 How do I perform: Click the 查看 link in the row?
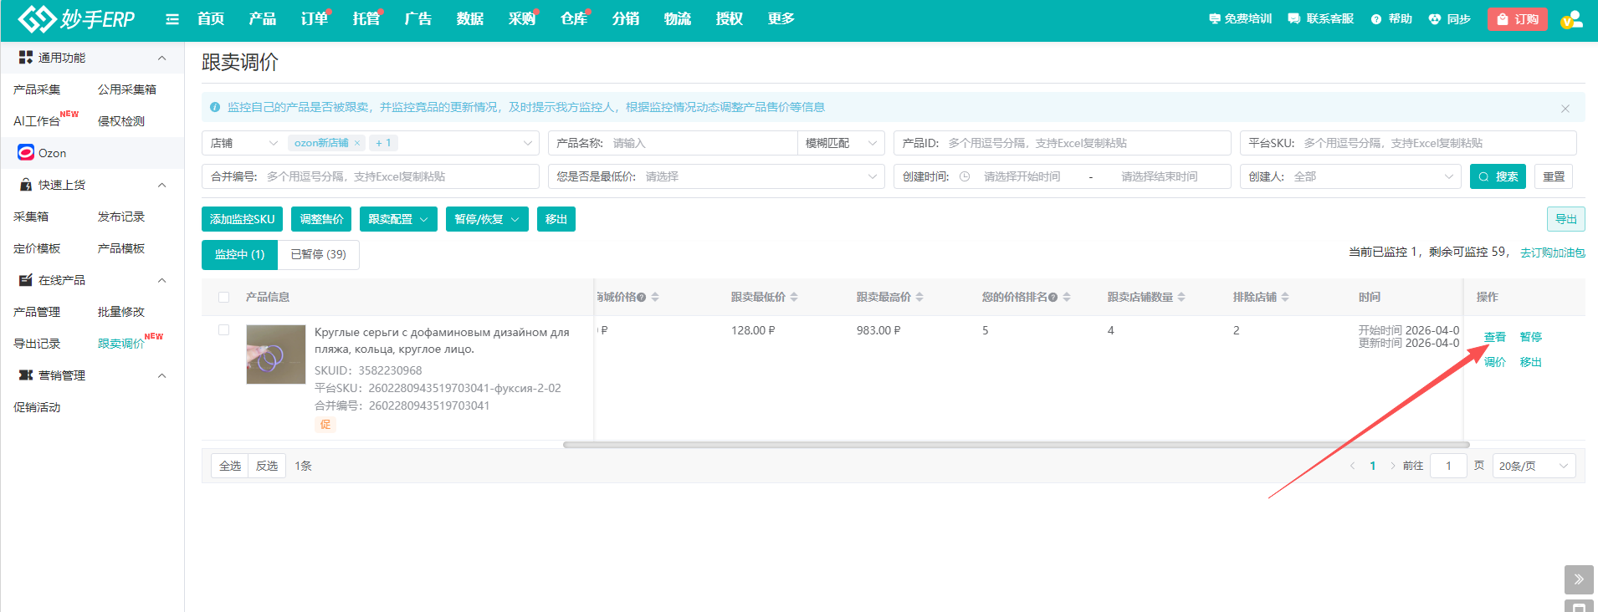click(x=1494, y=337)
